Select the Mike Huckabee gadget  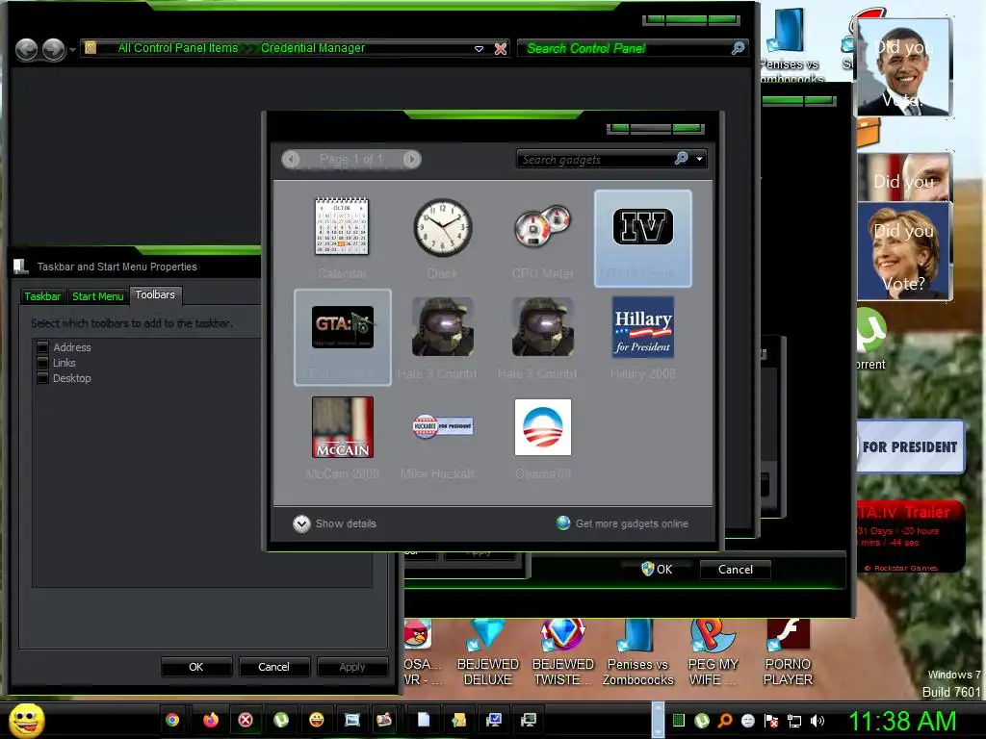tap(442, 426)
